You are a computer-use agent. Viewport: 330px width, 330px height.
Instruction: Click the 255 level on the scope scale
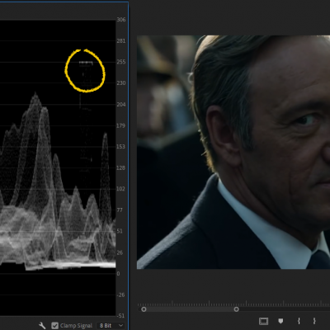click(121, 62)
